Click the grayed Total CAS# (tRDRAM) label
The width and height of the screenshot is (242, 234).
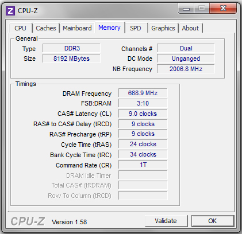coord(81,185)
